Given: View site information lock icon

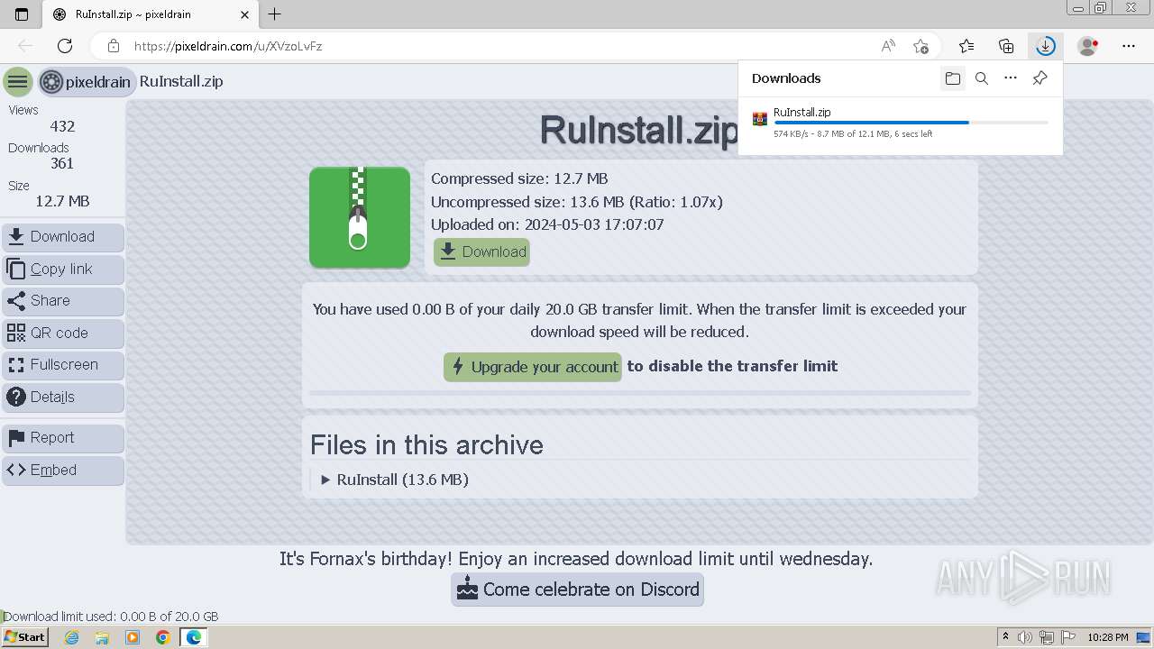Looking at the screenshot, I should pyautogui.click(x=114, y=46).
